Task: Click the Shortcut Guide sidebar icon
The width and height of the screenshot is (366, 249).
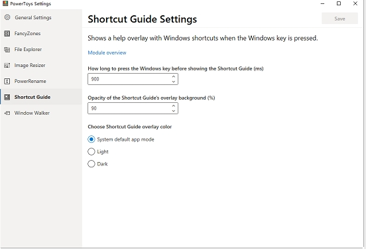Action: [x=7, y=97]
